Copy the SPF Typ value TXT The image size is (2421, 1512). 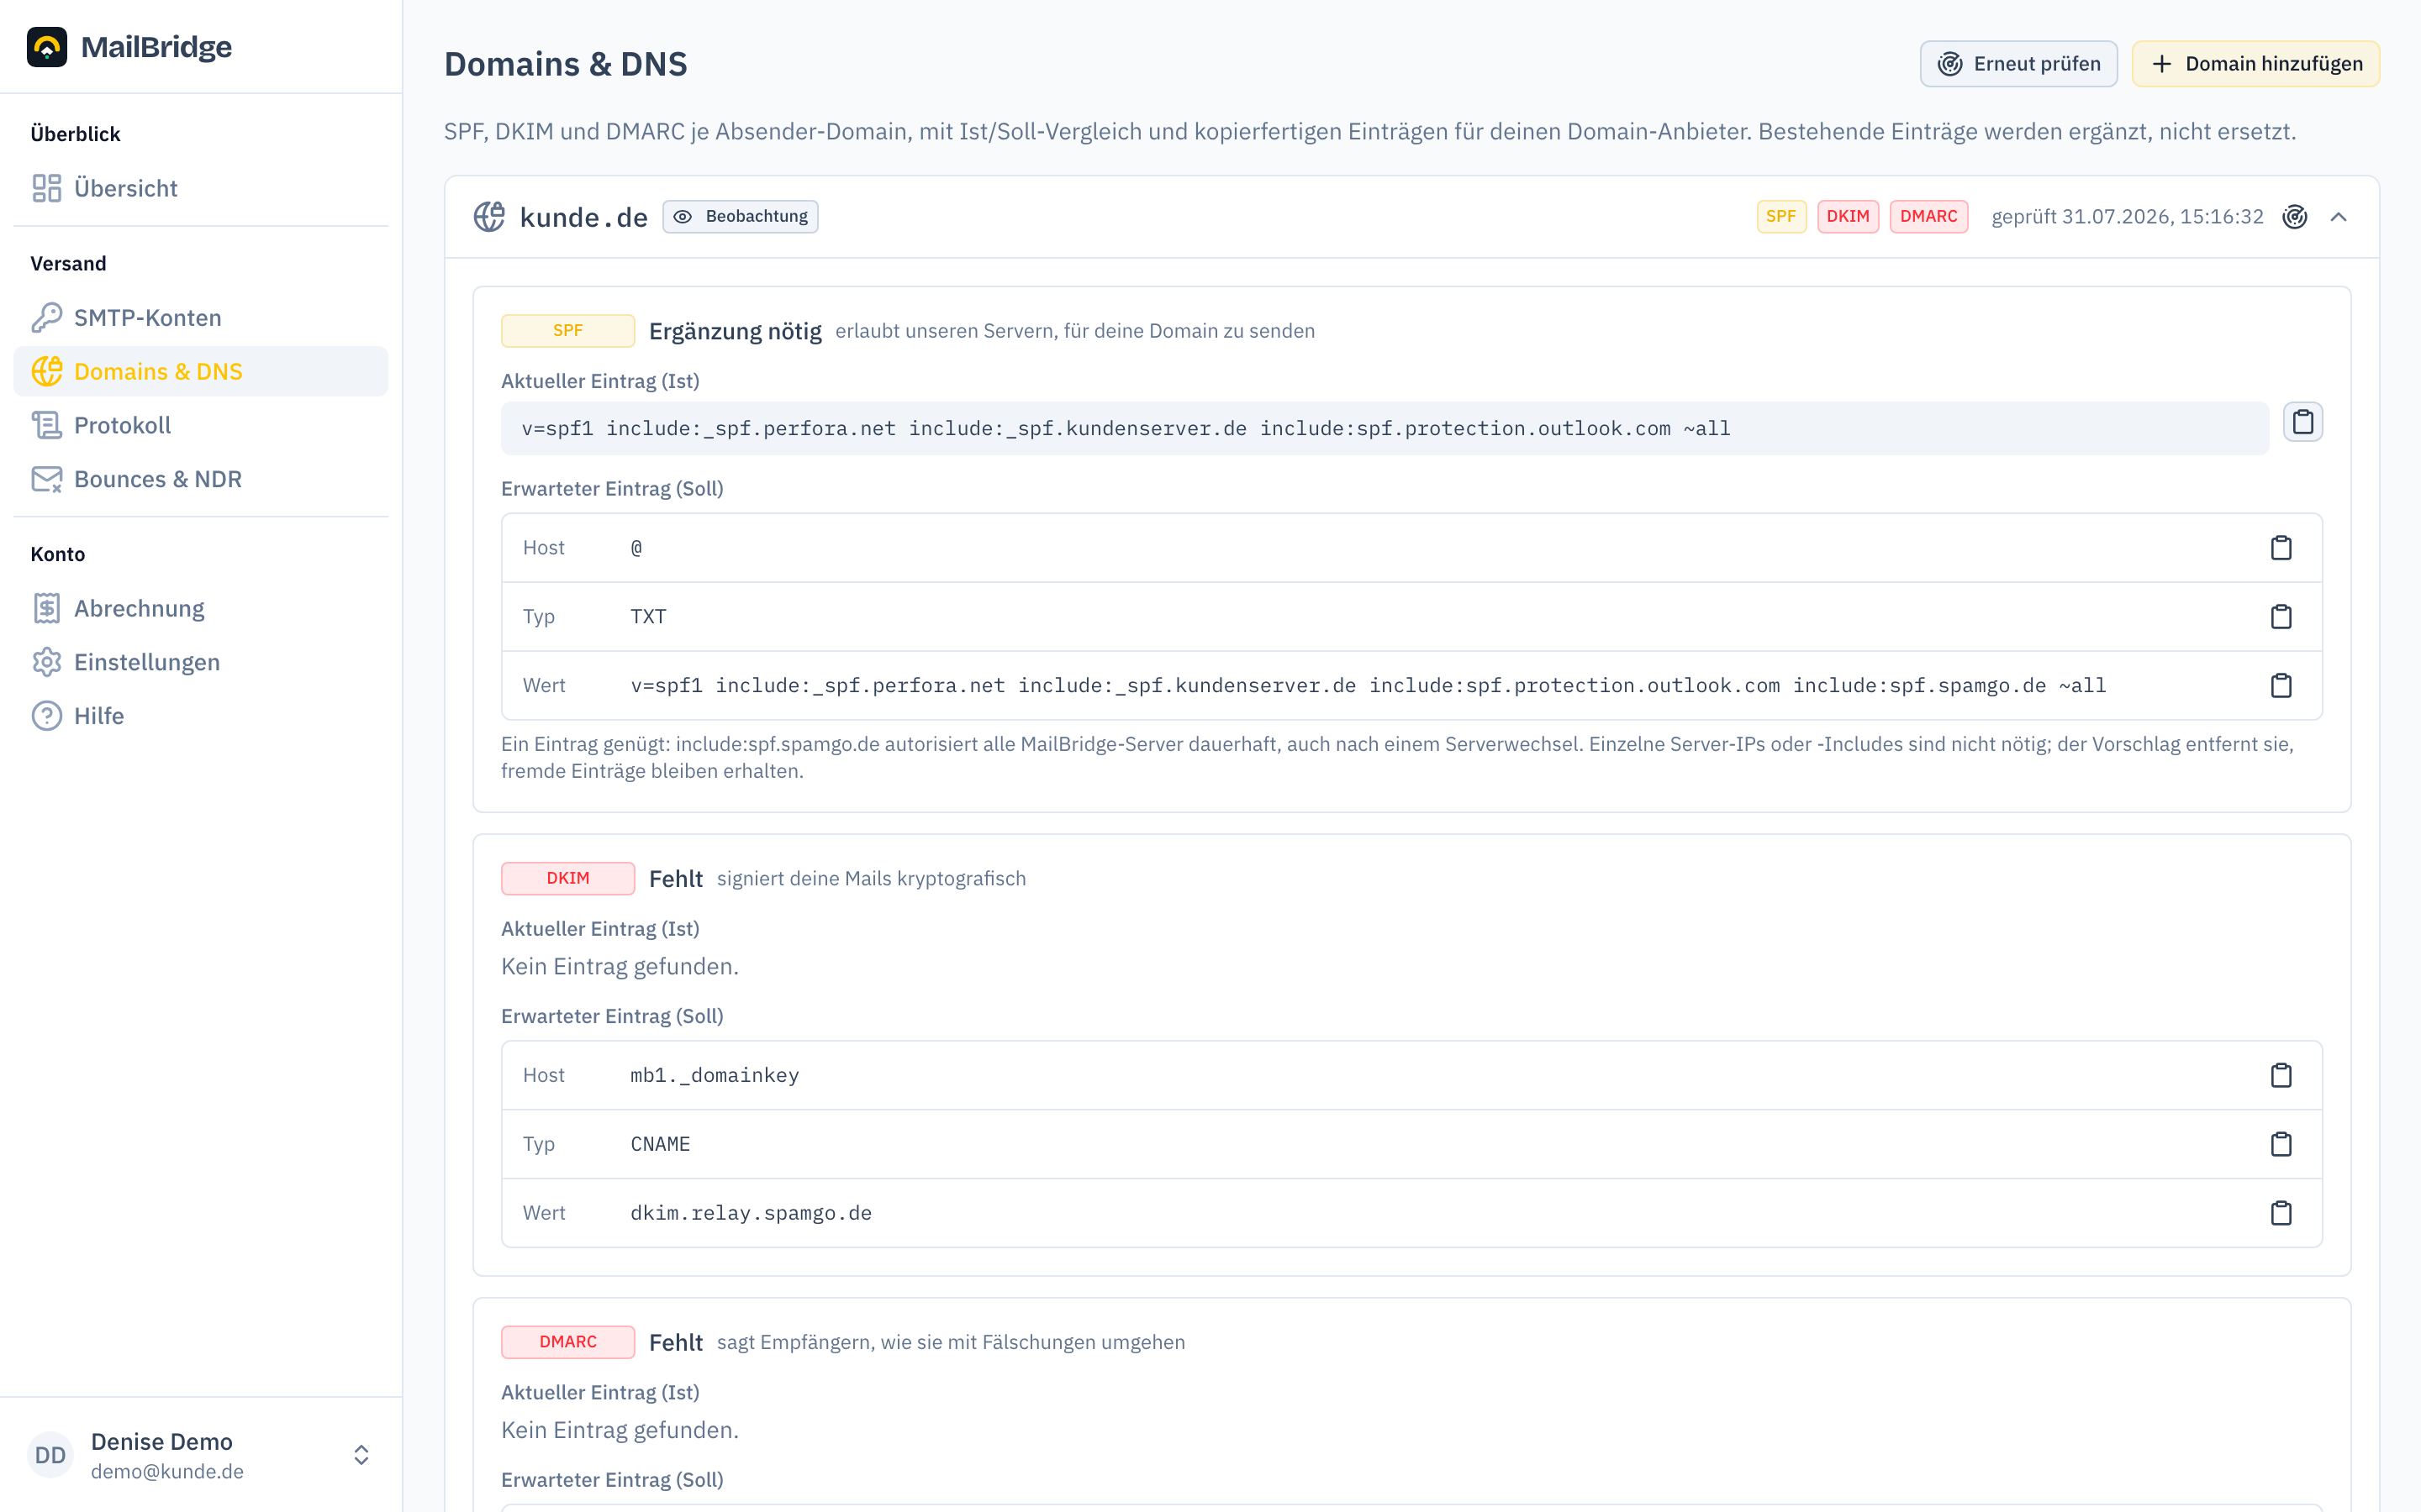[2281, 616]
